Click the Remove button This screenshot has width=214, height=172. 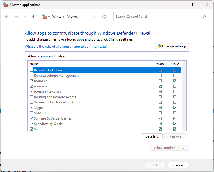175,136
